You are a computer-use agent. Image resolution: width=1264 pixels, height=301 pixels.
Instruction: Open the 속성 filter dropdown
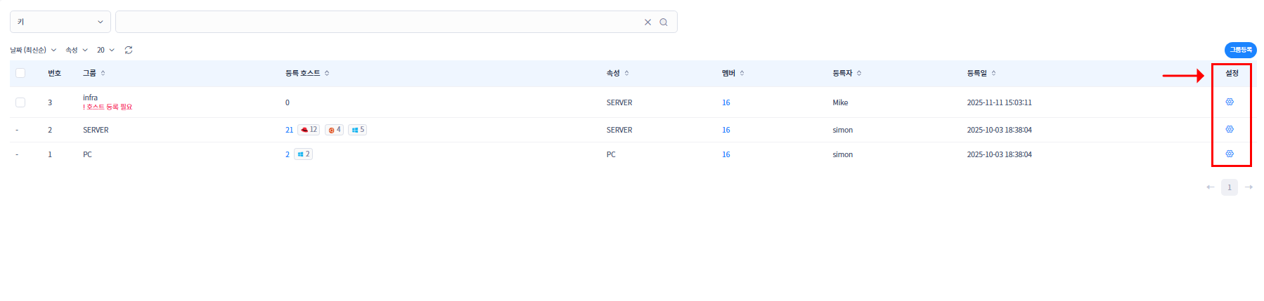76,50
